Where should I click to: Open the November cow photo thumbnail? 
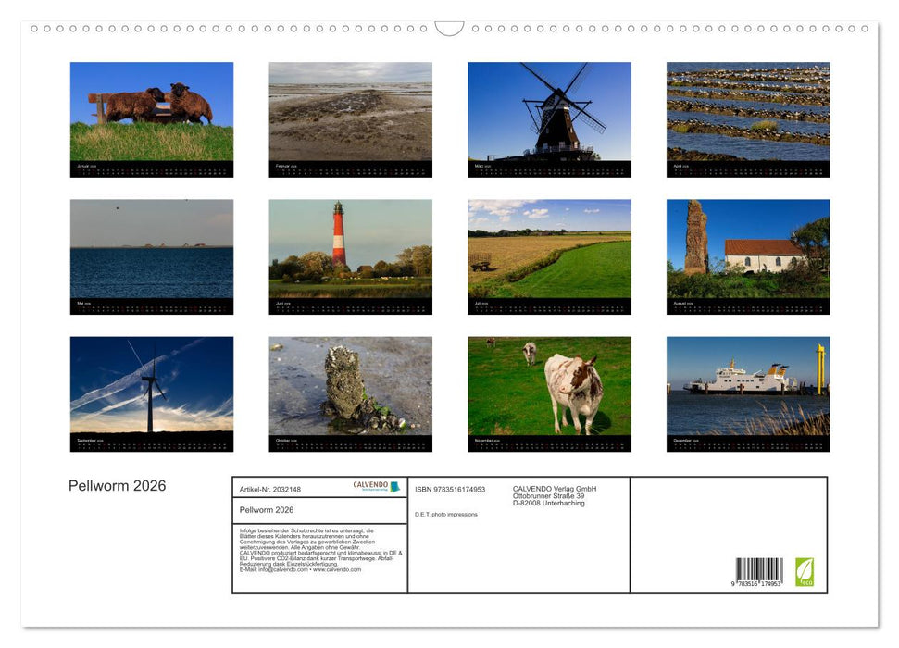[x=549, y=387]
